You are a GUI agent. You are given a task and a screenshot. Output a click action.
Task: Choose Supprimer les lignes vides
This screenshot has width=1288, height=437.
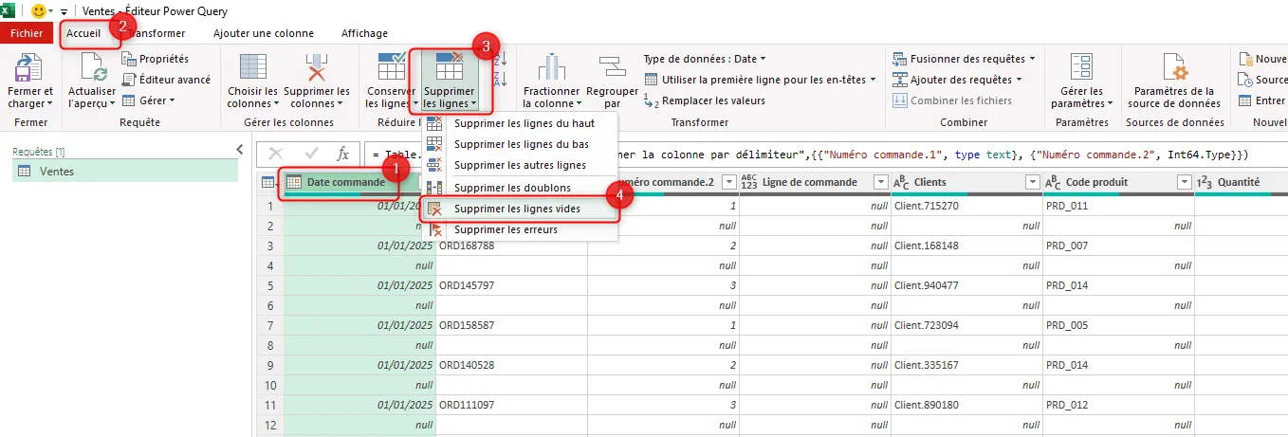(520, 209)
